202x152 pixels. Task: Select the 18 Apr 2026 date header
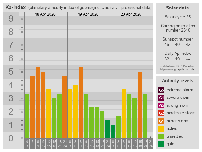(x=46, y=14)
